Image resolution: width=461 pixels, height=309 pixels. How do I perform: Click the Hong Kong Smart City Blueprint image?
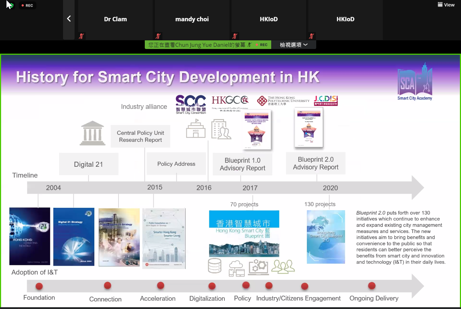(x=244, y=233)
